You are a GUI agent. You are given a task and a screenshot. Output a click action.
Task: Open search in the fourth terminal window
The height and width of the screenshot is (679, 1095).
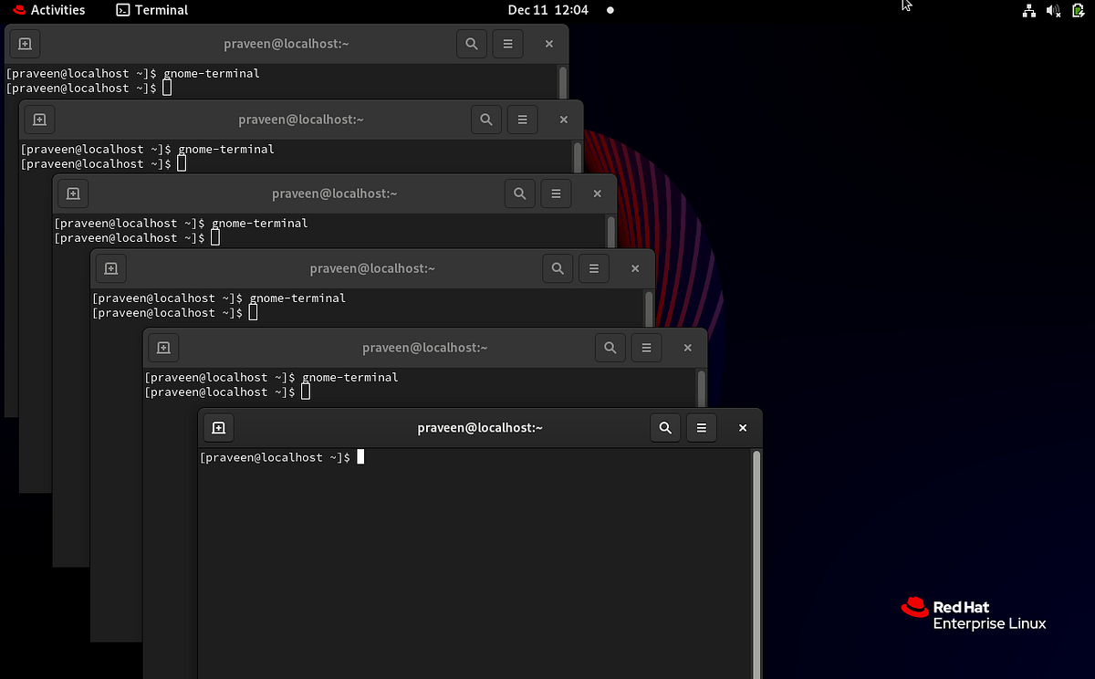(x=558, y=267)
